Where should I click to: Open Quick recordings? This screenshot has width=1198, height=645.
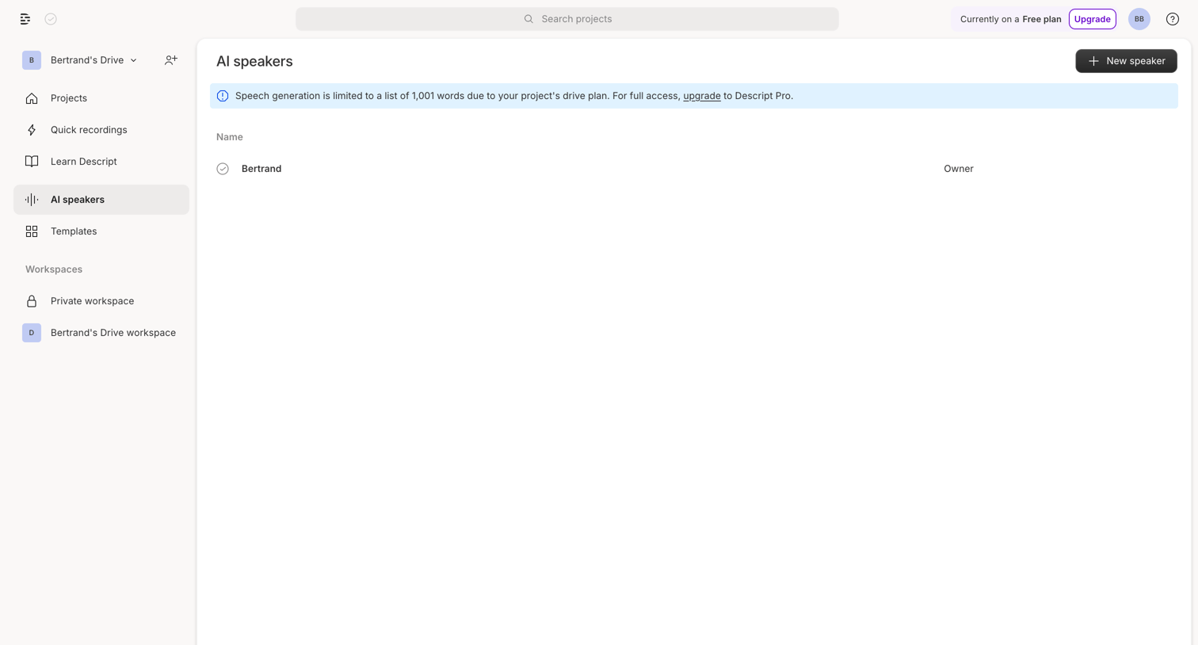click(x=101, y=130)
